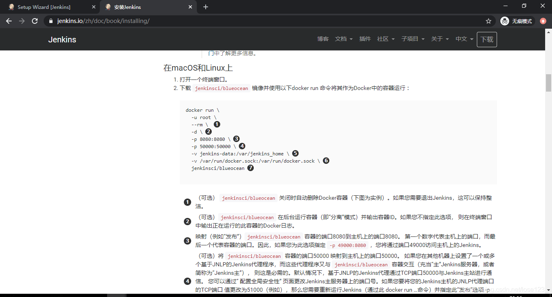Open a new browser tab
Image resolution: width=552 pixels, height=297 pixels.
point(206,7)
